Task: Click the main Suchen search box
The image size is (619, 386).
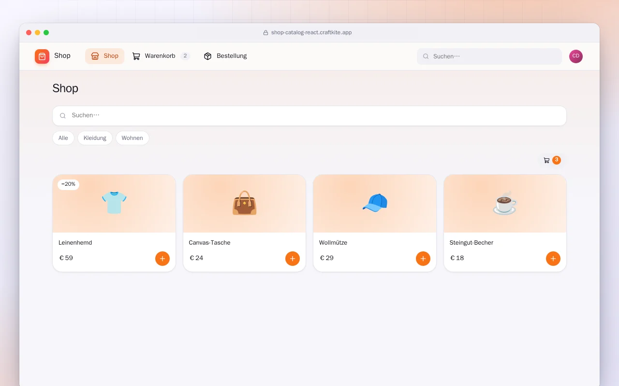Action: coord(309,116)
